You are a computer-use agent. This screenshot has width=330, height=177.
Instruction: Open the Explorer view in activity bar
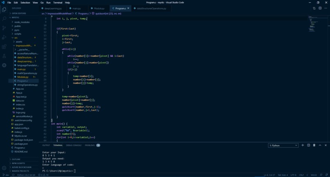click(x=4, y=10)
